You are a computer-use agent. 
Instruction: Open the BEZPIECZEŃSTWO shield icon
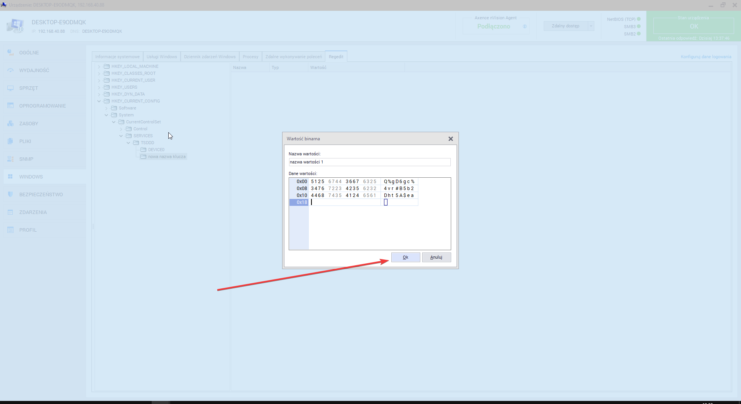(x=10, y=194)
